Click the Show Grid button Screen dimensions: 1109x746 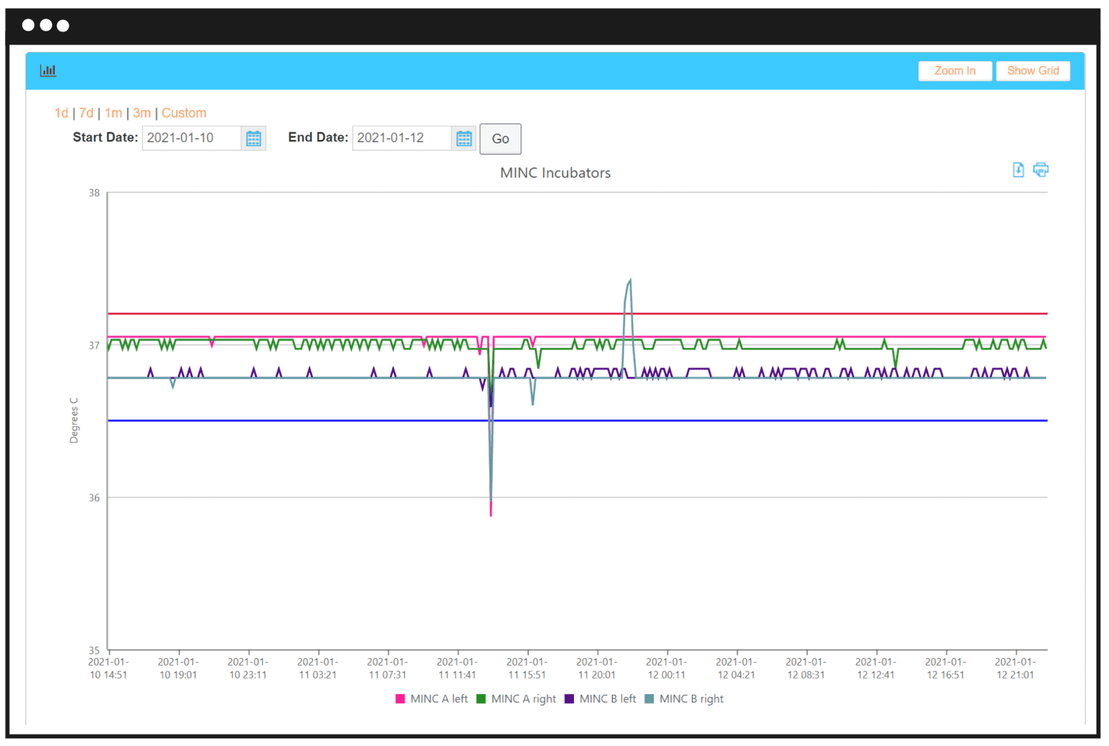coord(1033,71)
